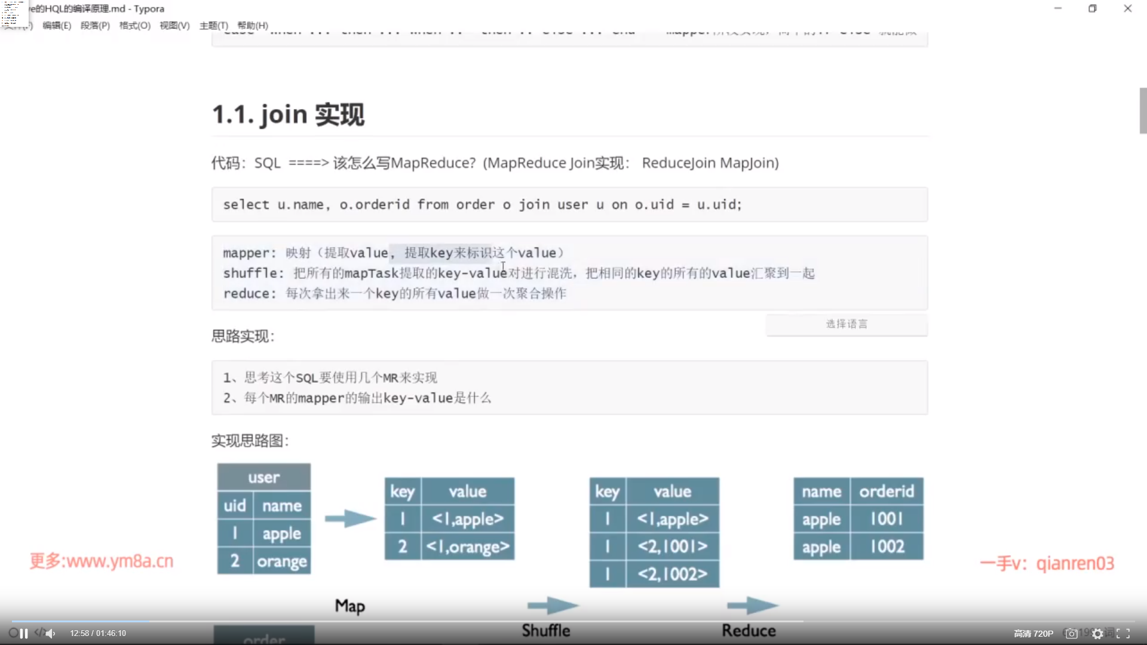Click the 选择语言 language selector box
The width and height of the screenshot is (1147, 645).
coord(847,324)
